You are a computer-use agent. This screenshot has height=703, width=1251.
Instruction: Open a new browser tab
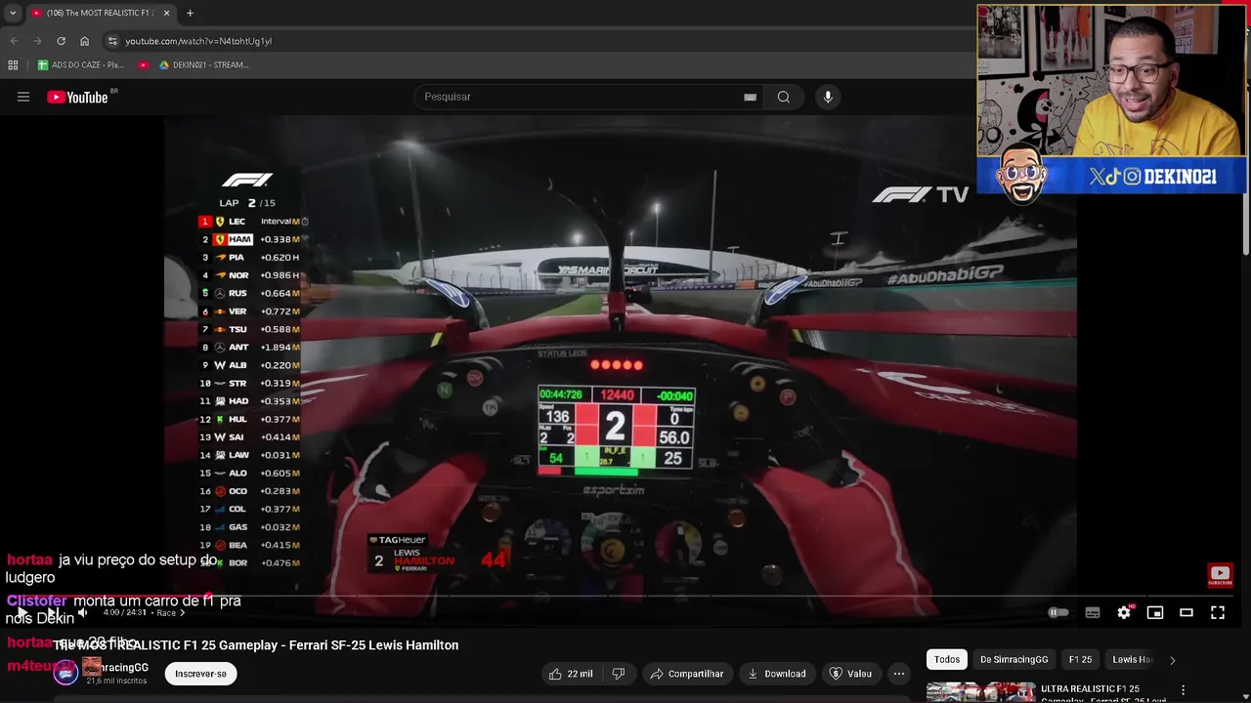190,13
